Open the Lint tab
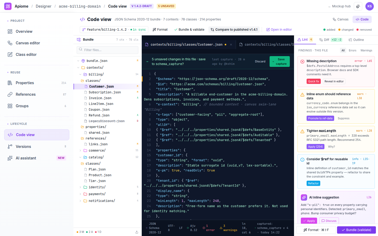Image resolution: width=378 pixels, height=236 pixels. pyautogui.click(x=305, y=40)
